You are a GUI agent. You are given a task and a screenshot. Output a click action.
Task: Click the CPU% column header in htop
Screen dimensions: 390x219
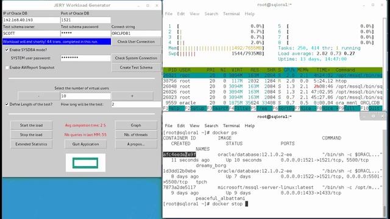coord(289,70)
